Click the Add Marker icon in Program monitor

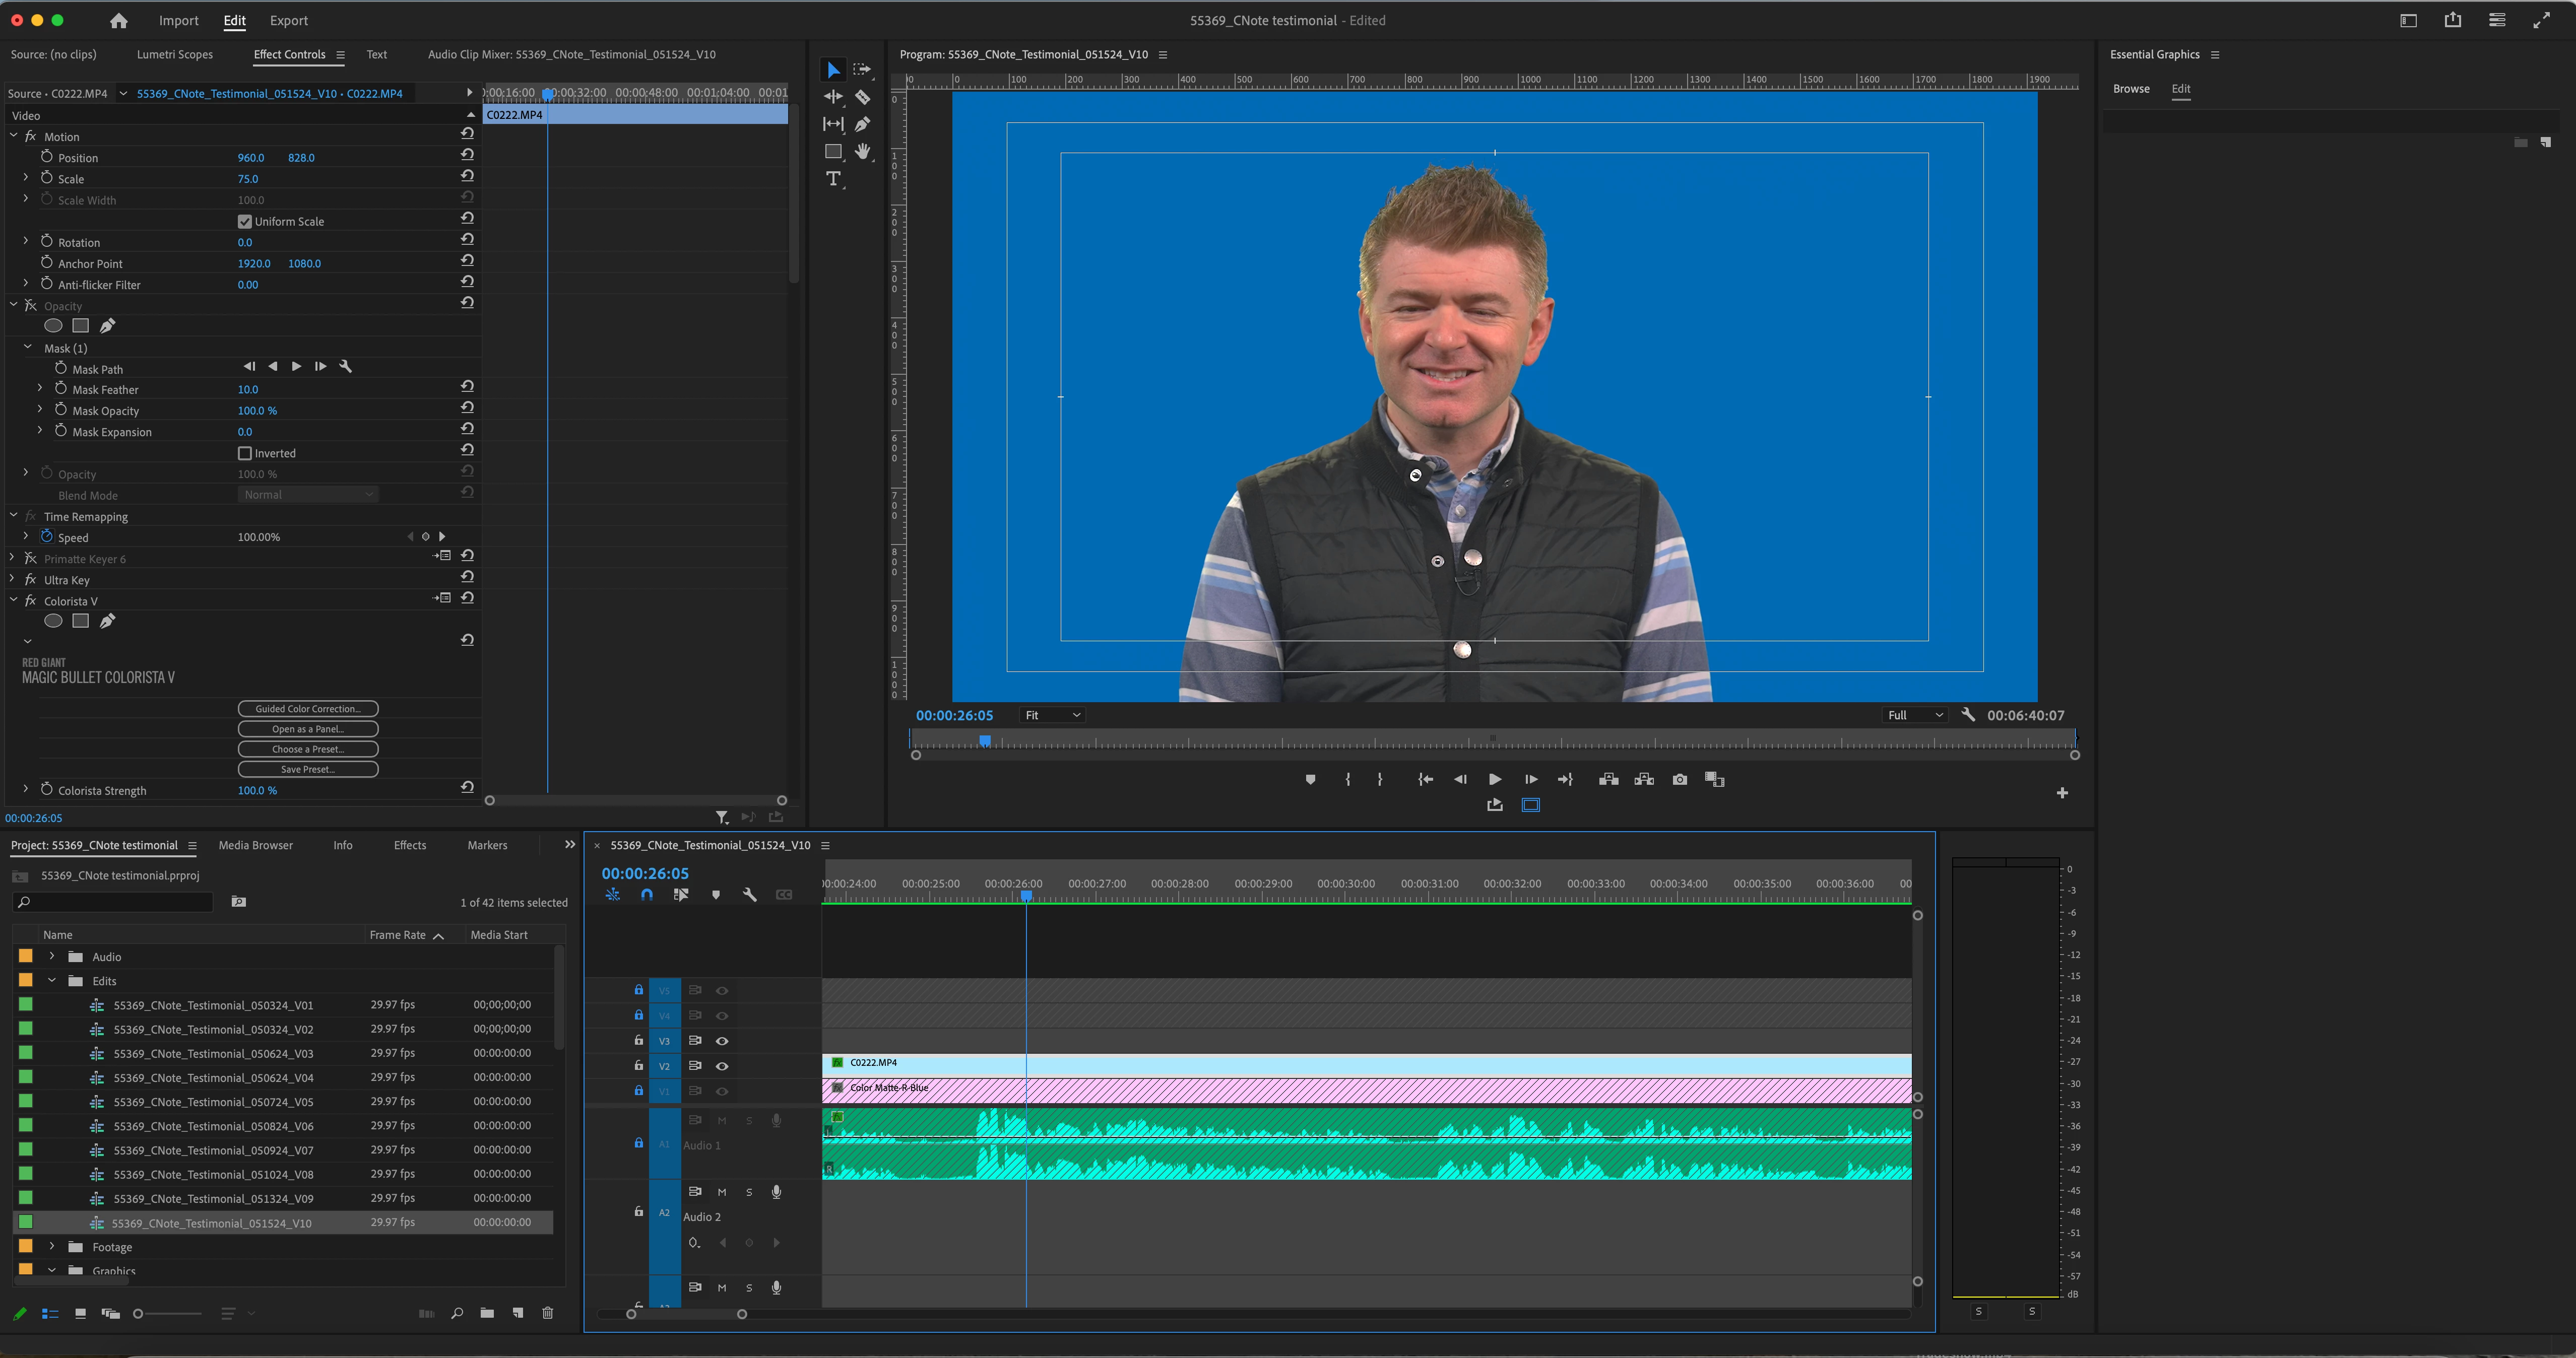click(1310, 779)
